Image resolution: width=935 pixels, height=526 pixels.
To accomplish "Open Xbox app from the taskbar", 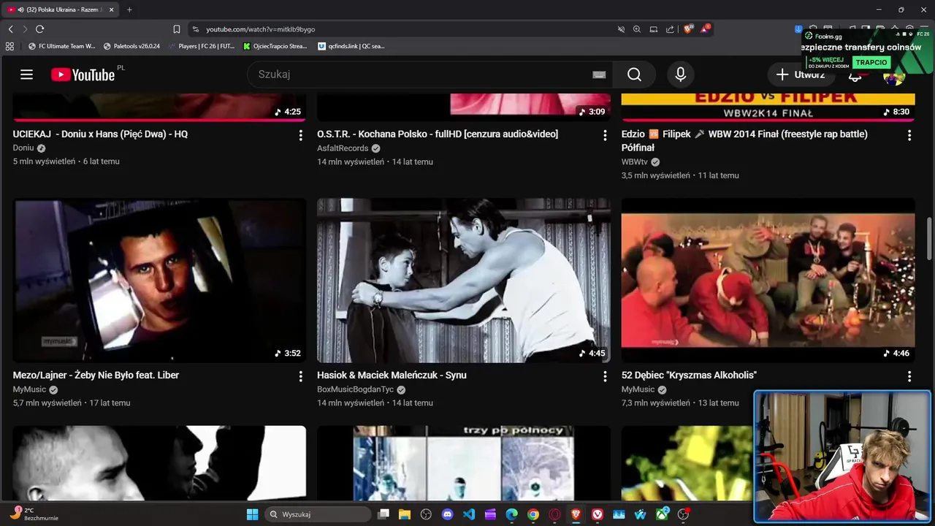I will (662, 514).
